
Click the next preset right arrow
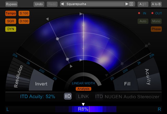[x=127, y=4]
